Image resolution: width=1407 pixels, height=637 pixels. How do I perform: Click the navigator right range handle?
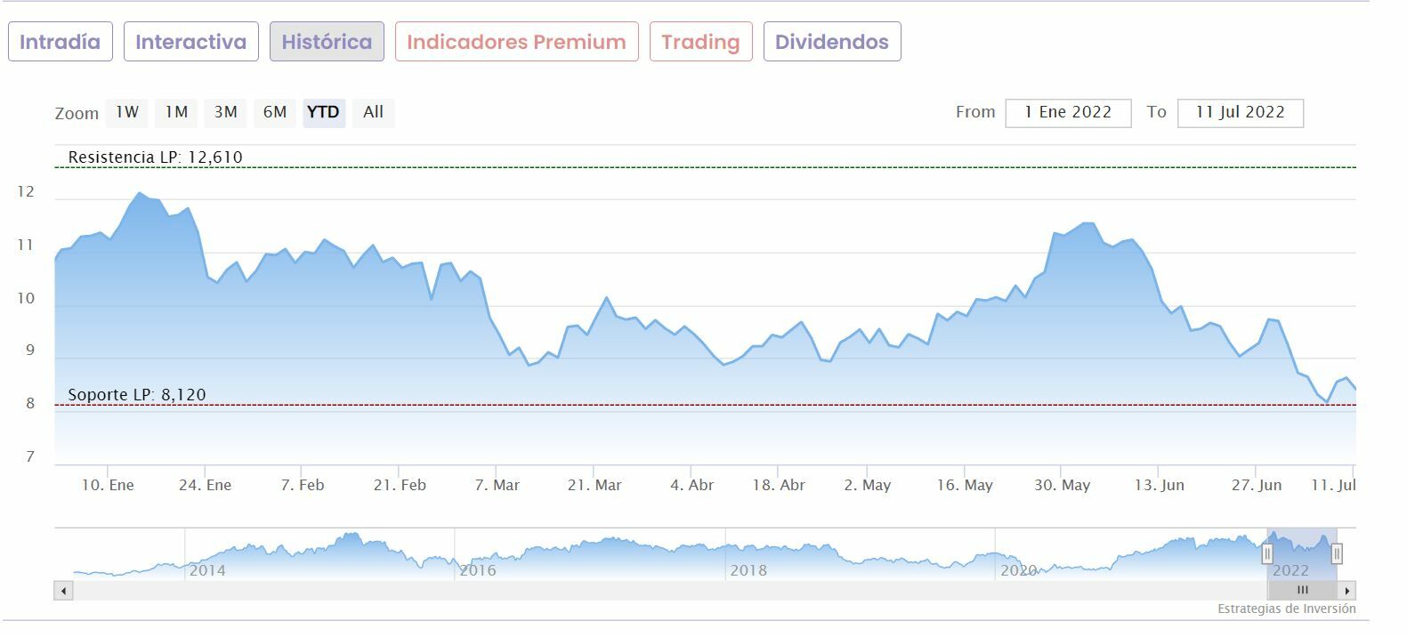coord(1337,554)
